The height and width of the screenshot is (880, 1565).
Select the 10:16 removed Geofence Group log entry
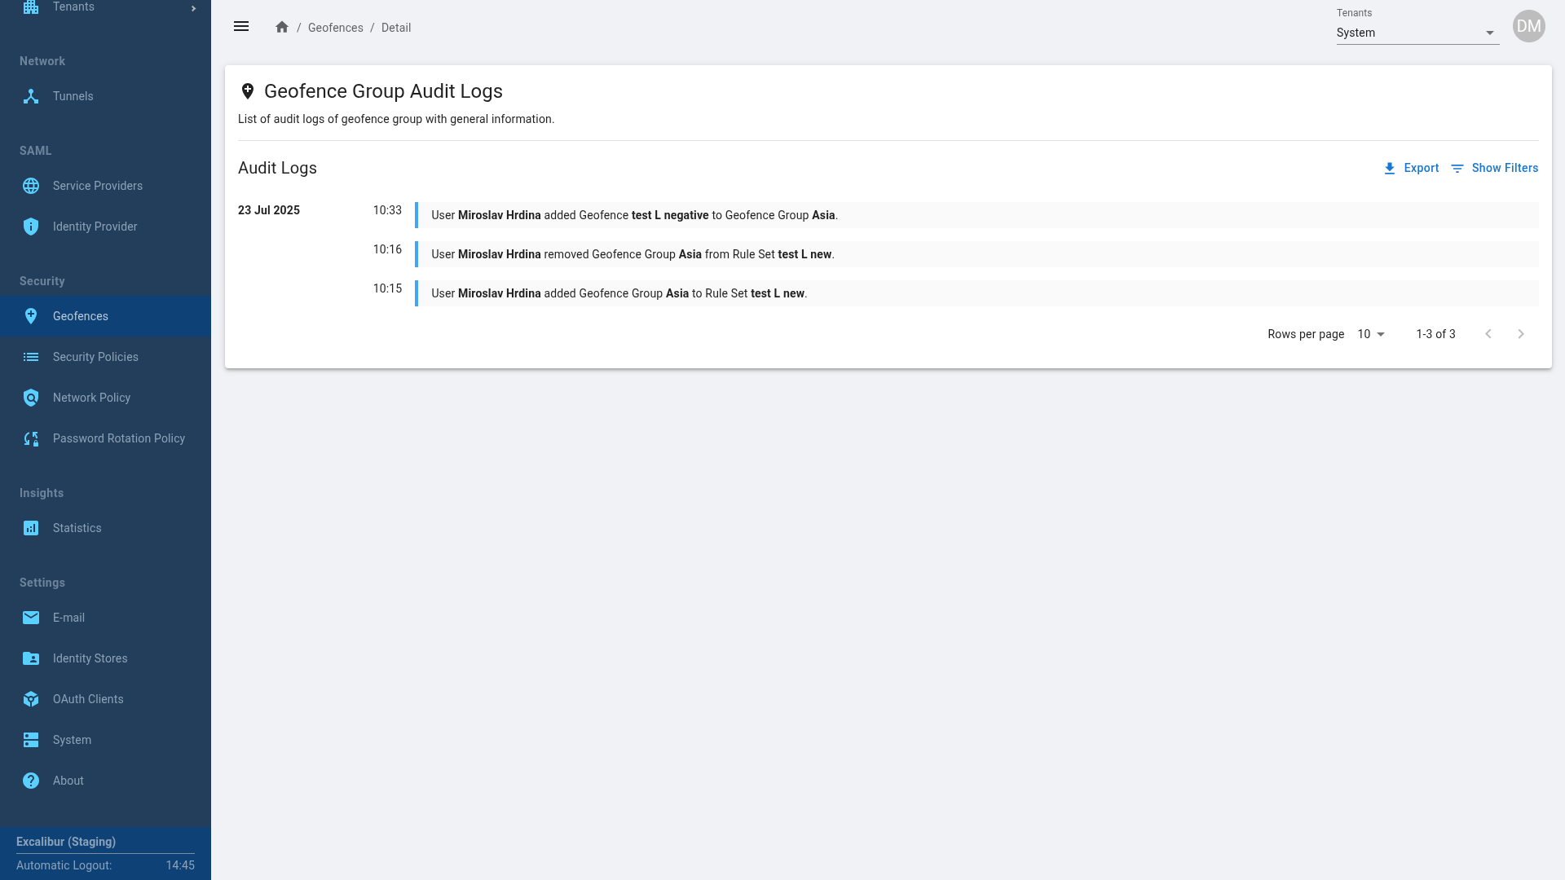click(633, 254)
